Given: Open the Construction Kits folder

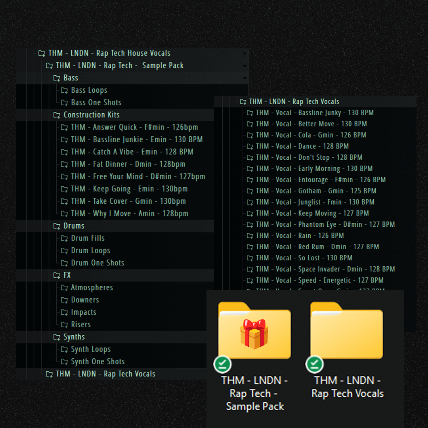Looking at the screenshot, I should (x=91, y=115).
